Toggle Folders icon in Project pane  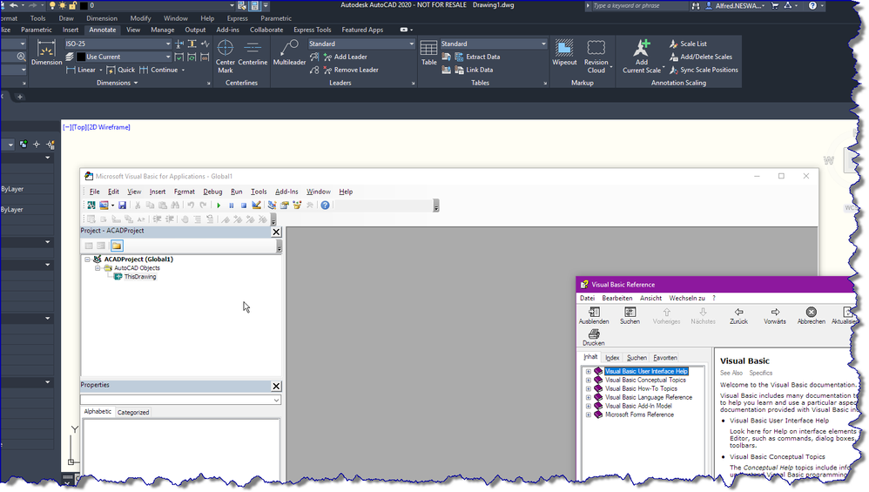click(117, 246)
